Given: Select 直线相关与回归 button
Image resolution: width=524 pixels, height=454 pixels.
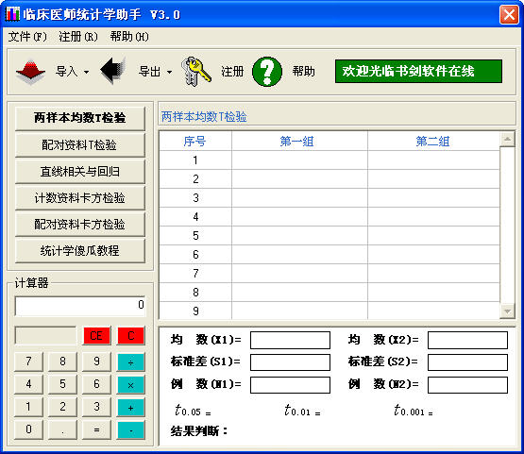Looking at the screenshot, I should tap(80, 172).
